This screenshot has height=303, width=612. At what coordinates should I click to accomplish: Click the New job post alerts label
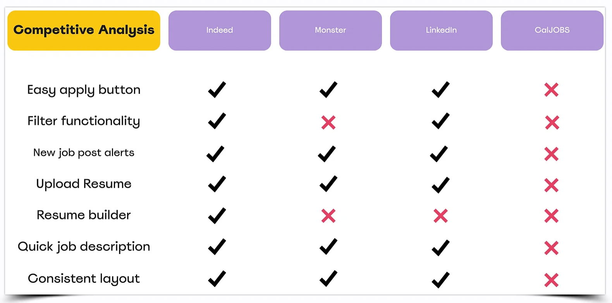coord(84,153)
